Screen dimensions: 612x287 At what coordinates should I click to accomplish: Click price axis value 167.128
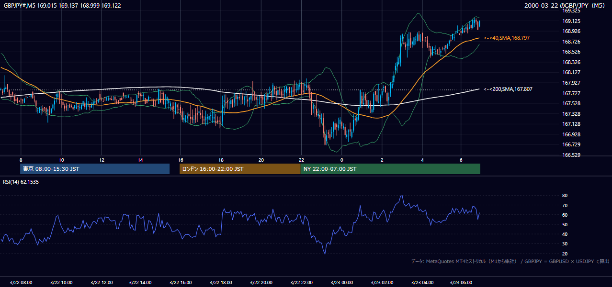571,124
